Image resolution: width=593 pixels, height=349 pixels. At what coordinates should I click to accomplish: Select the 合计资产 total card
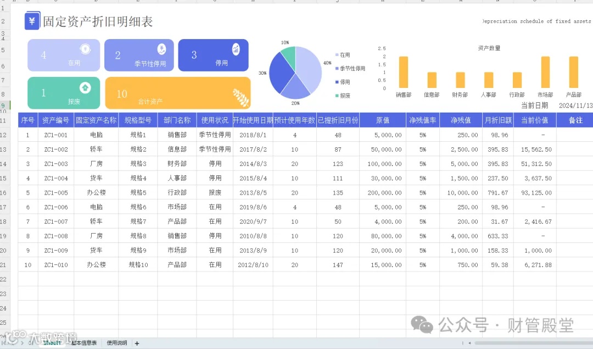tap(178, 93)
